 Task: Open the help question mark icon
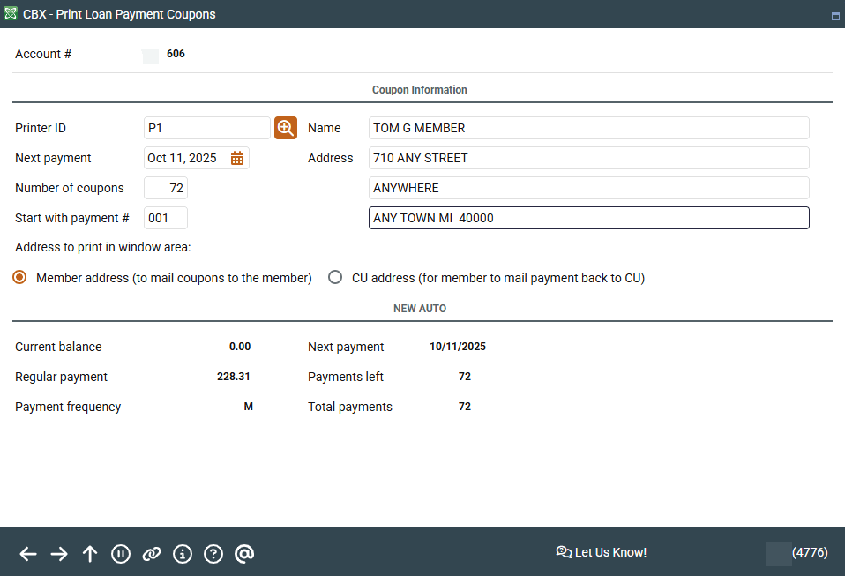pos(213,553)
